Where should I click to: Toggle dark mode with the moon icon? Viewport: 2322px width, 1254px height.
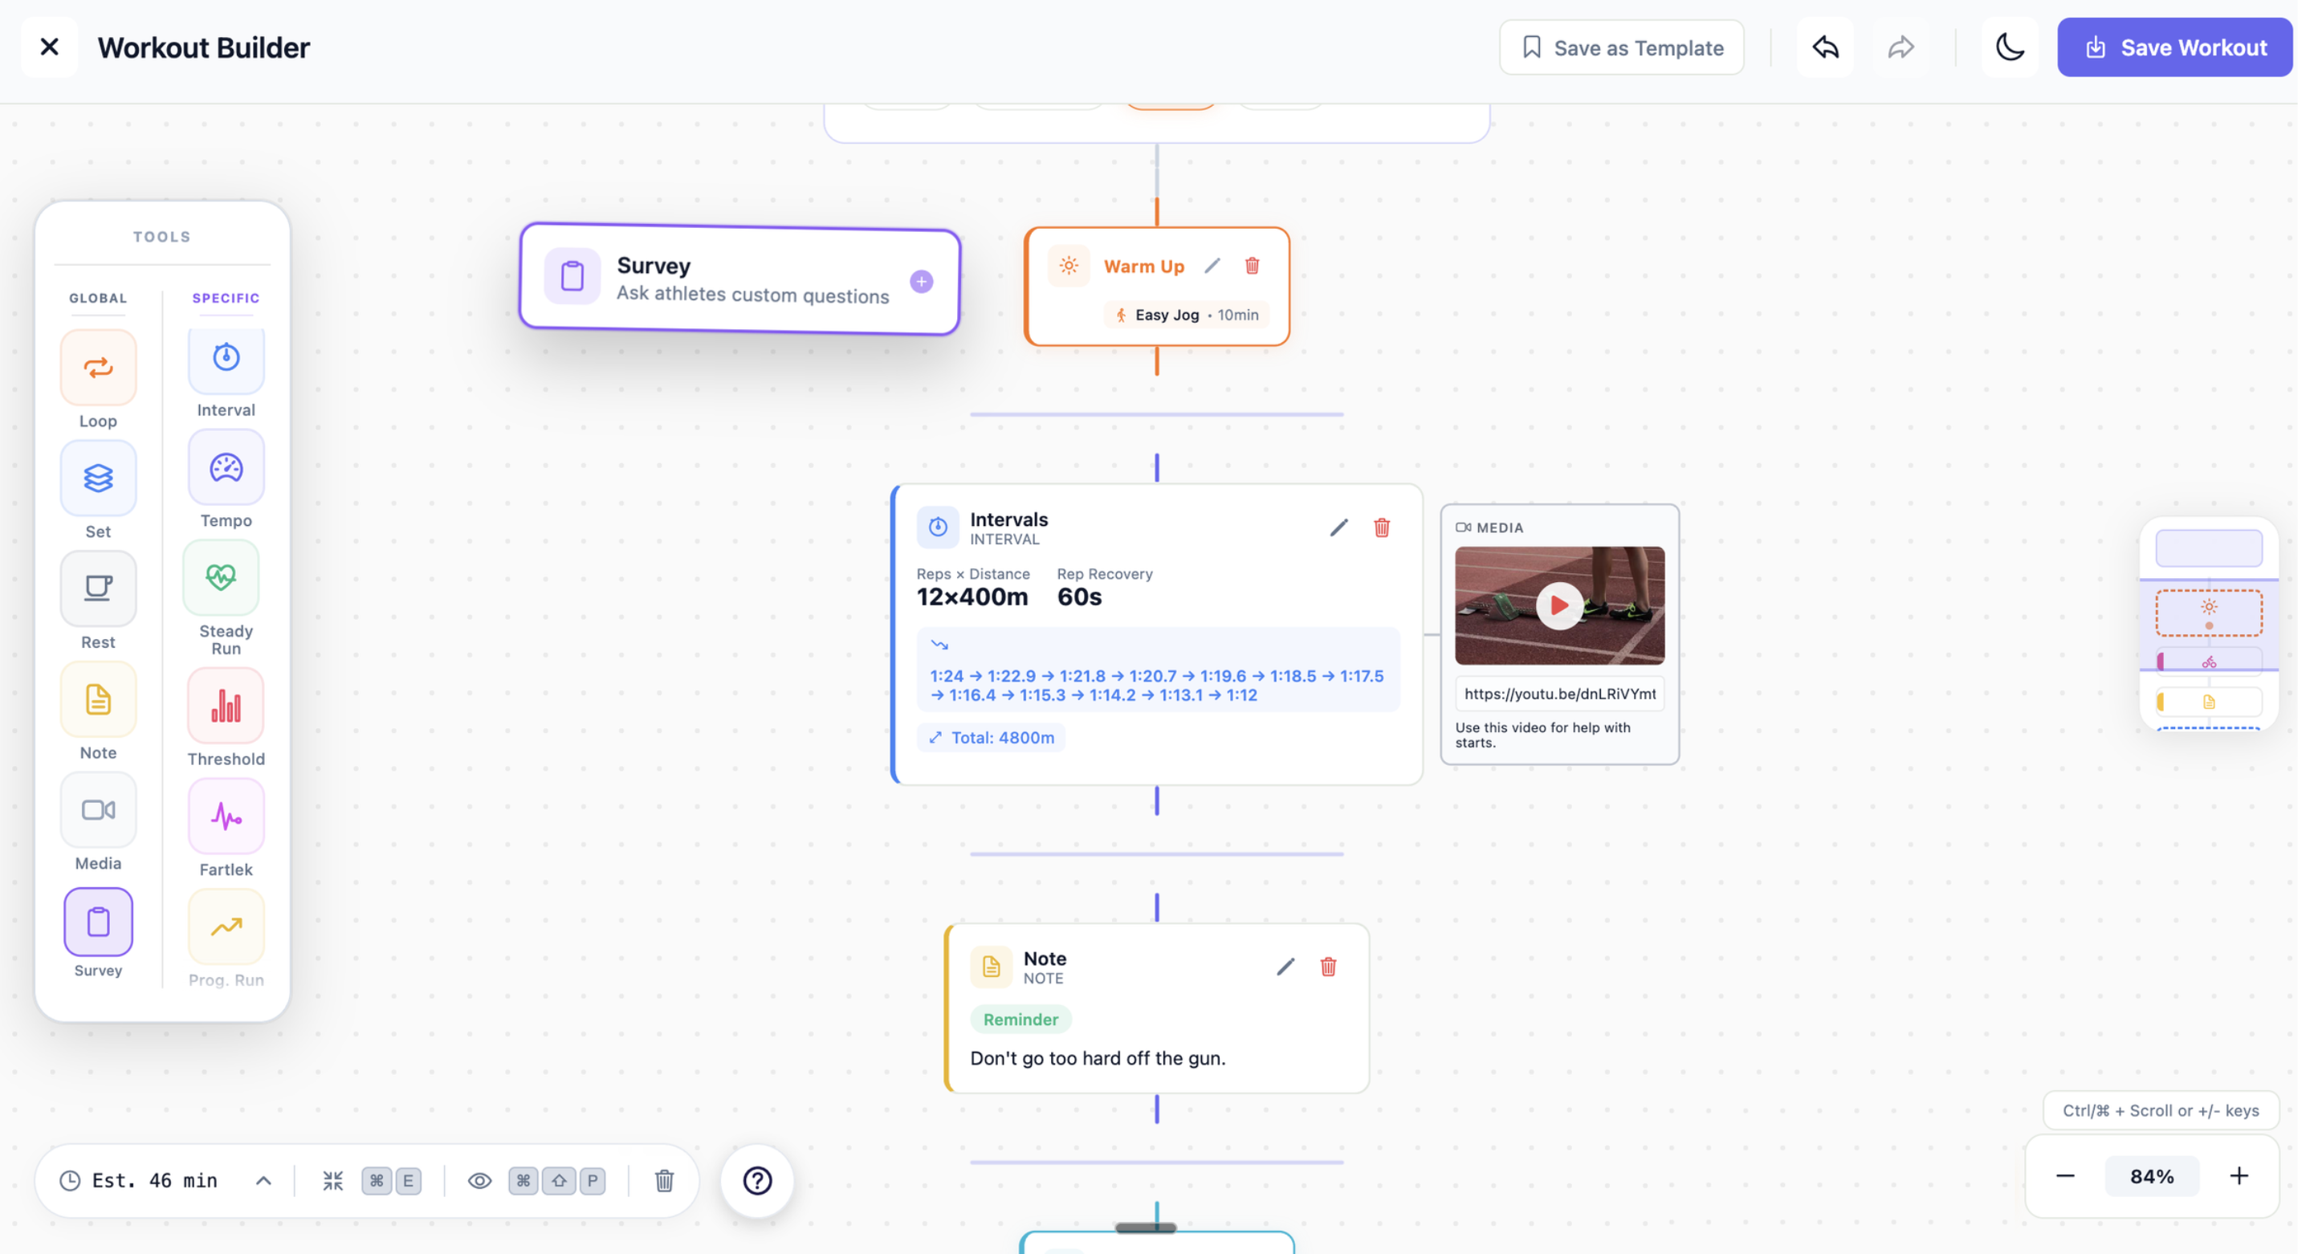click(2010, 47)
